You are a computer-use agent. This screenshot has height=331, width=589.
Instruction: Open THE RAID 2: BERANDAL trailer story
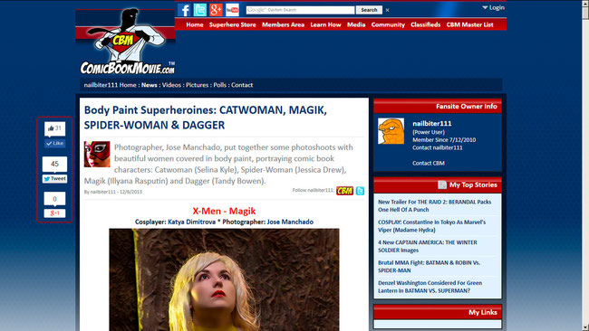(x=435, y=206)
